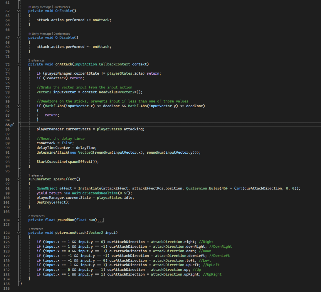The image size is (321, 292).
Task: Show "1 reference" CodeLens above spawnEffect
Action: pos(36,175)
